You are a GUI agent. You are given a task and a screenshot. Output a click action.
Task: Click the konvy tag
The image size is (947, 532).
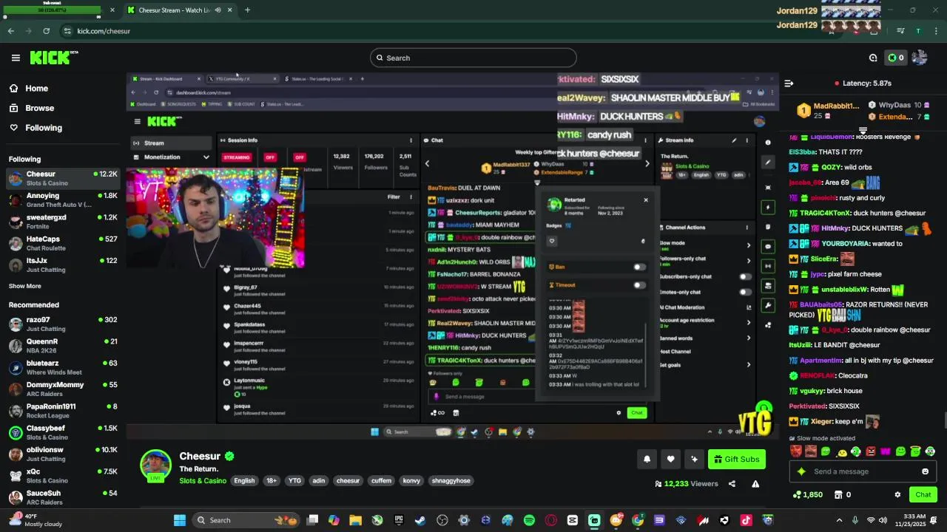coord(411,481)
